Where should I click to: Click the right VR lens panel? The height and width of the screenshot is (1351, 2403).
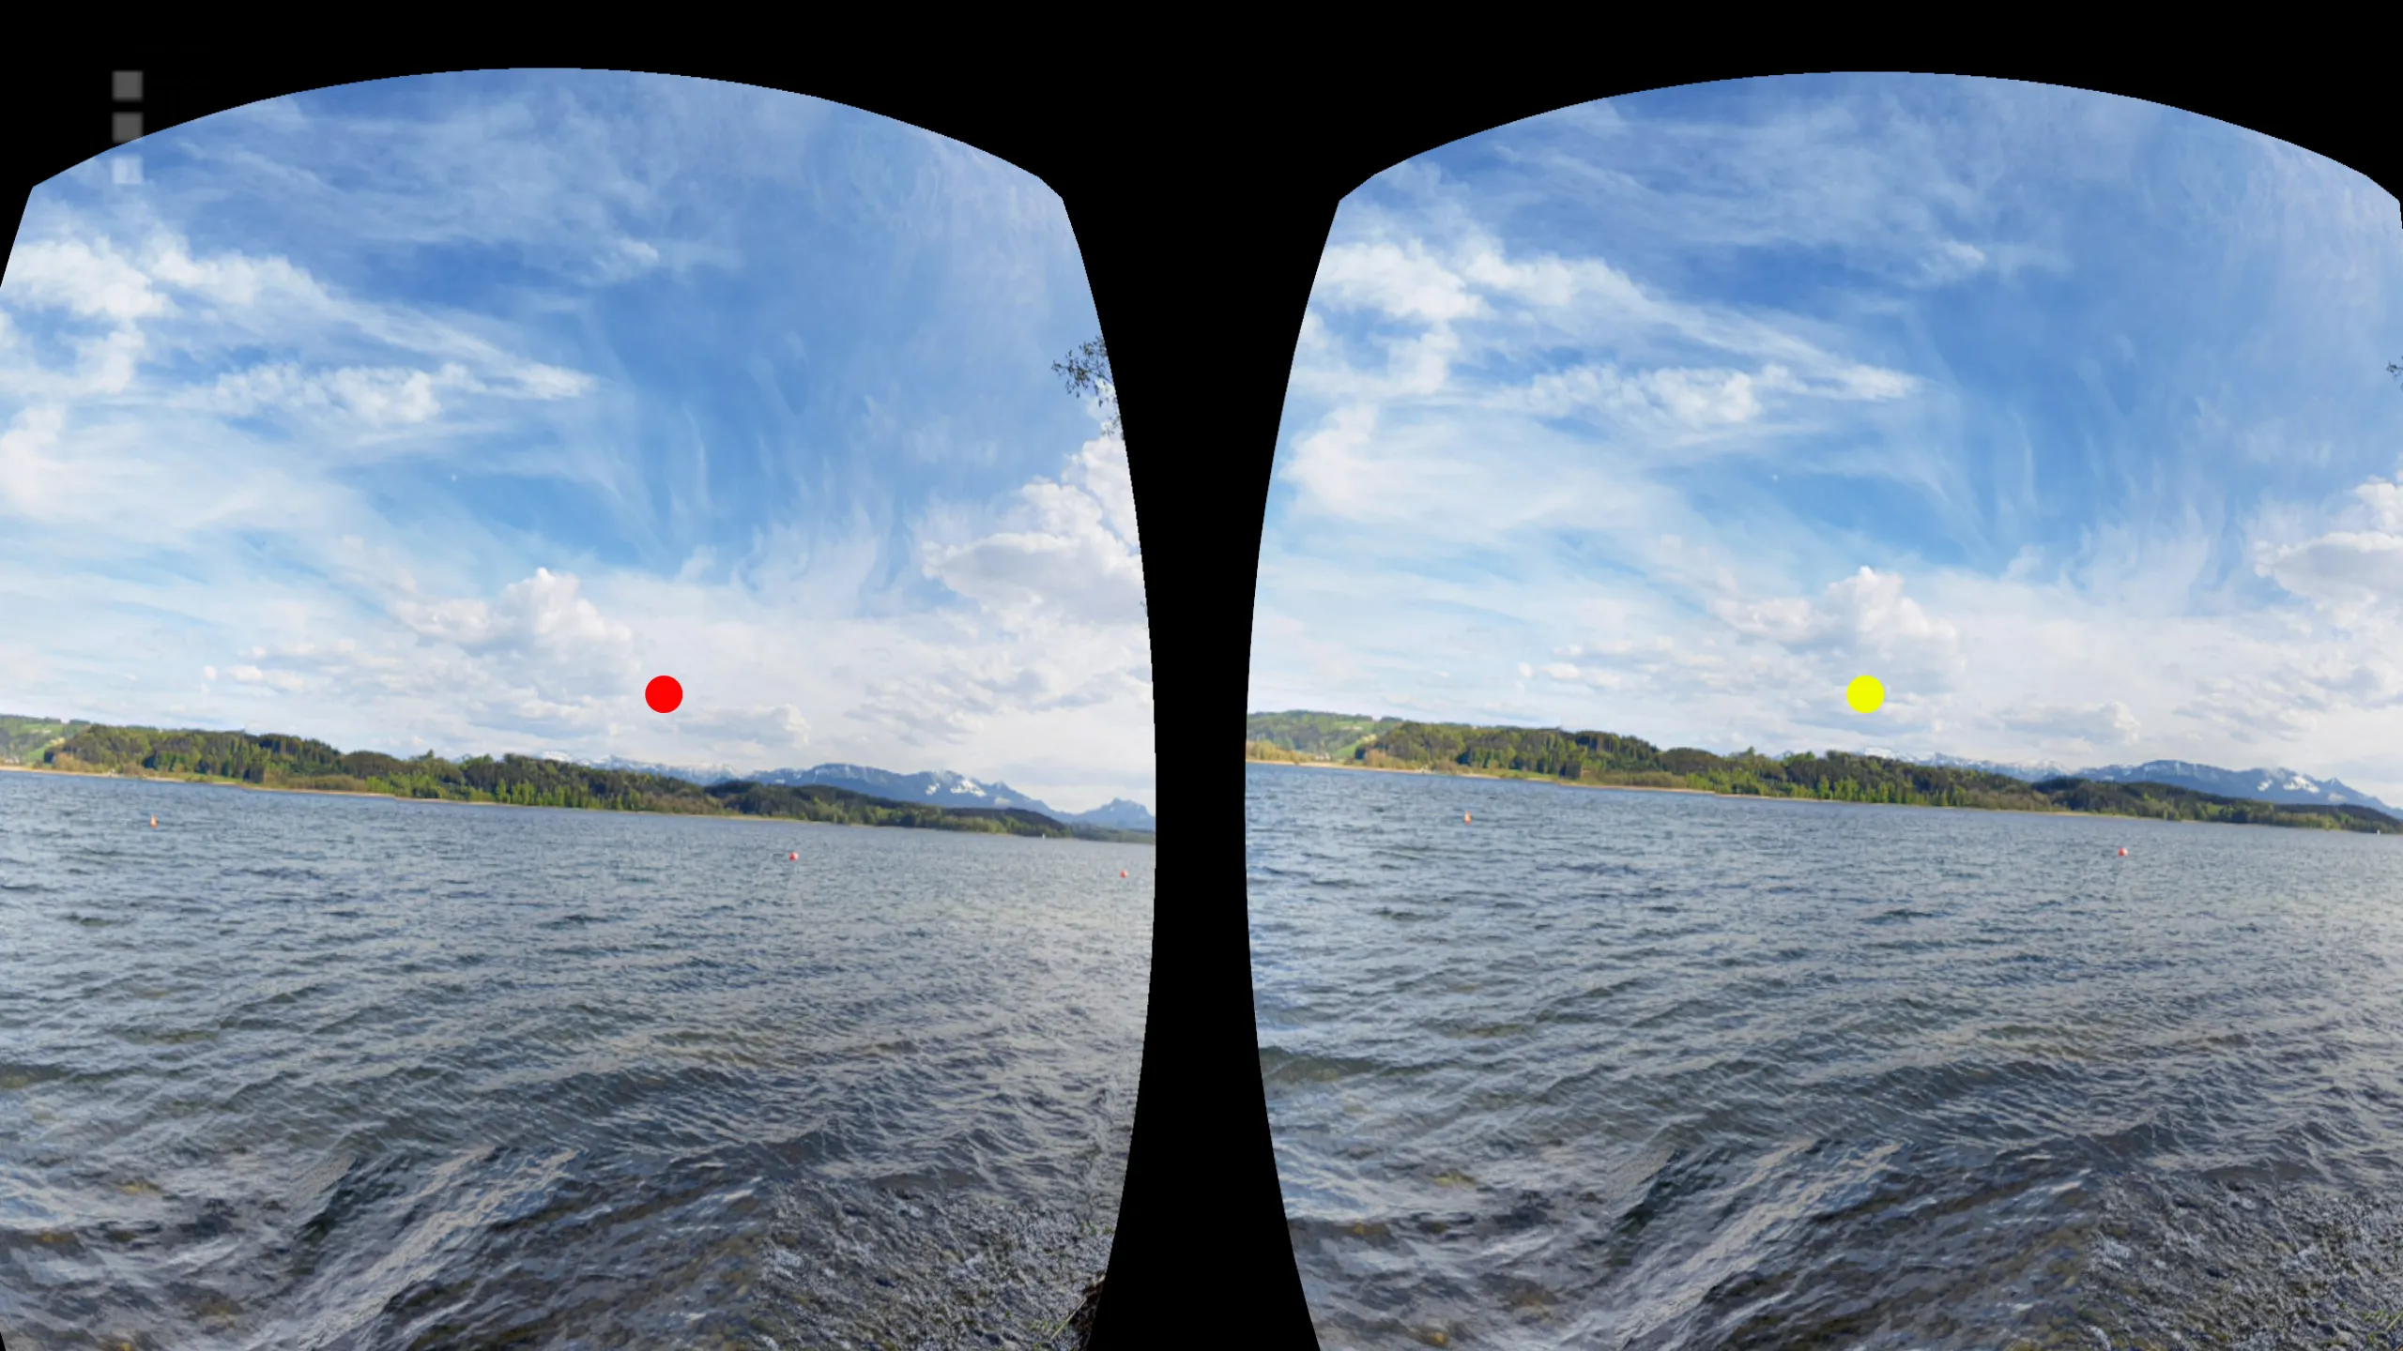1800,676
